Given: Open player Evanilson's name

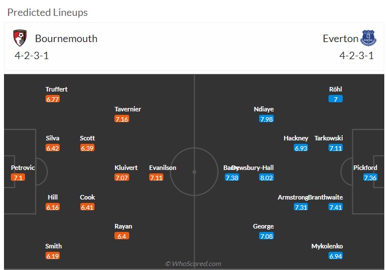Looking at the screenshot, I should (163, 168).
